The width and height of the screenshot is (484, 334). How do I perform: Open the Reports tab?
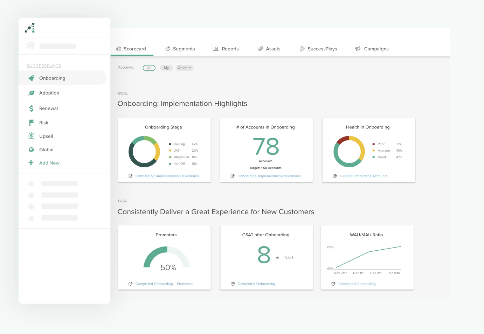point(226,49)
